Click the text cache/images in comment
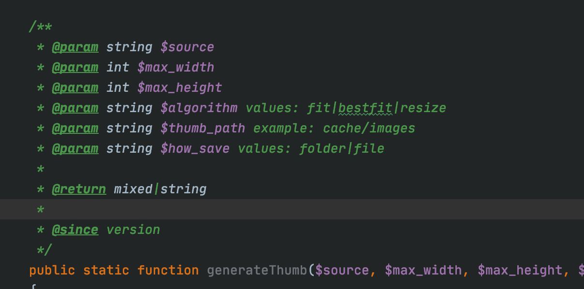This screenshot has width=584, height=289. pyautogui.click(x=369, y=129)
